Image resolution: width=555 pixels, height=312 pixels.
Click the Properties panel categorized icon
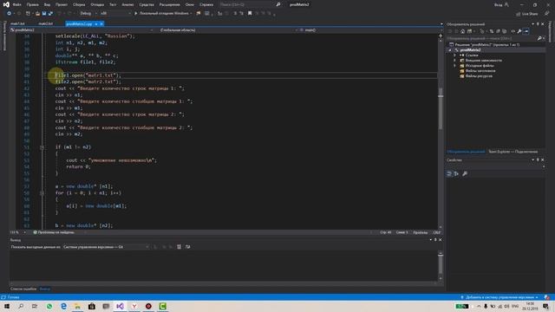pos(449,173)
